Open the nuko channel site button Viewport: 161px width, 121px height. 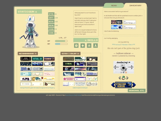pyautogui.click(x=92, y=84)
